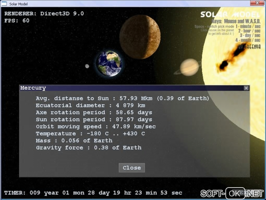The height and width of the screenshot is (200, 266).
Task: Close the Solar Model window
Action: (257, 3)
